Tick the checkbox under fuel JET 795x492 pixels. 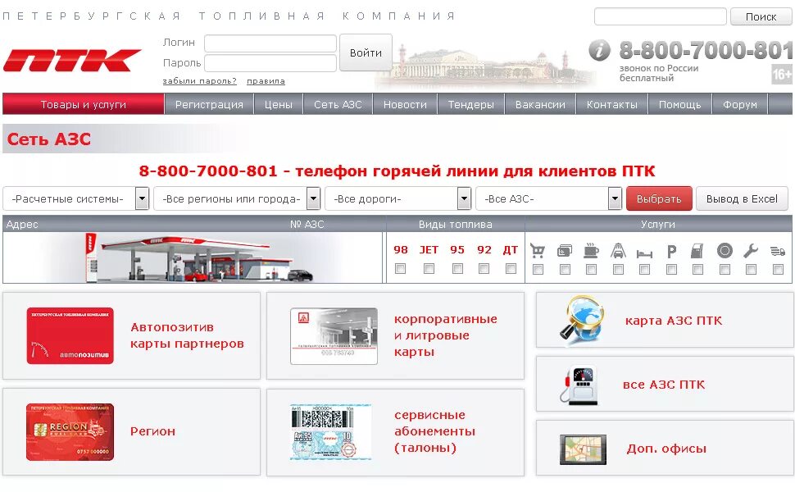coord(429,268)
